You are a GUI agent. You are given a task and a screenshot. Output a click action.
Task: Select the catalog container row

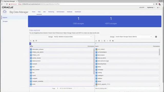tap(127, 73)
